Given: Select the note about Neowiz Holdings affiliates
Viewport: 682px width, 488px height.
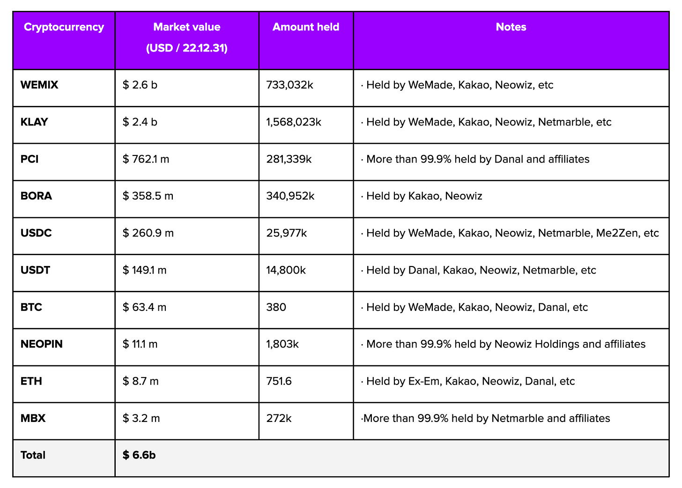Looking at the screenshot, I should coord(503,344).
